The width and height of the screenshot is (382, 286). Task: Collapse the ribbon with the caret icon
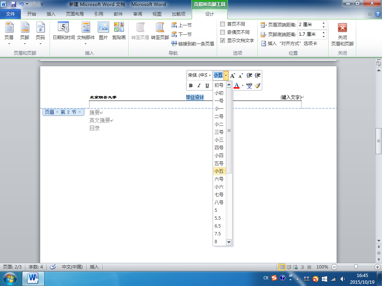[x=370, y=14]
